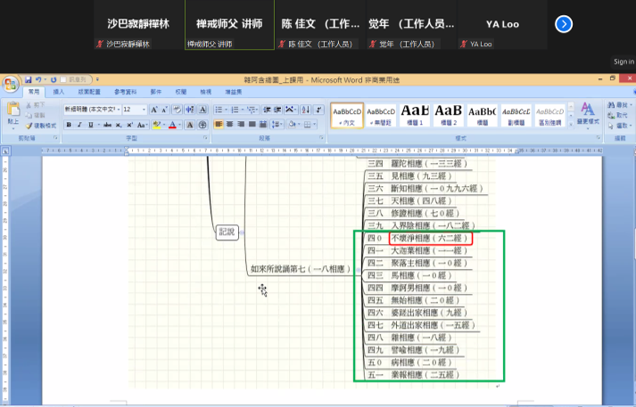
Task: Click the 變更樣式 button
Action: click(588, 114)
